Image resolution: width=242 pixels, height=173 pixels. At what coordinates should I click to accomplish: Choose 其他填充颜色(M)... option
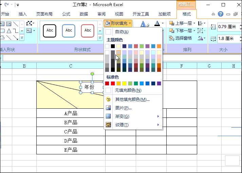[133, 100]
